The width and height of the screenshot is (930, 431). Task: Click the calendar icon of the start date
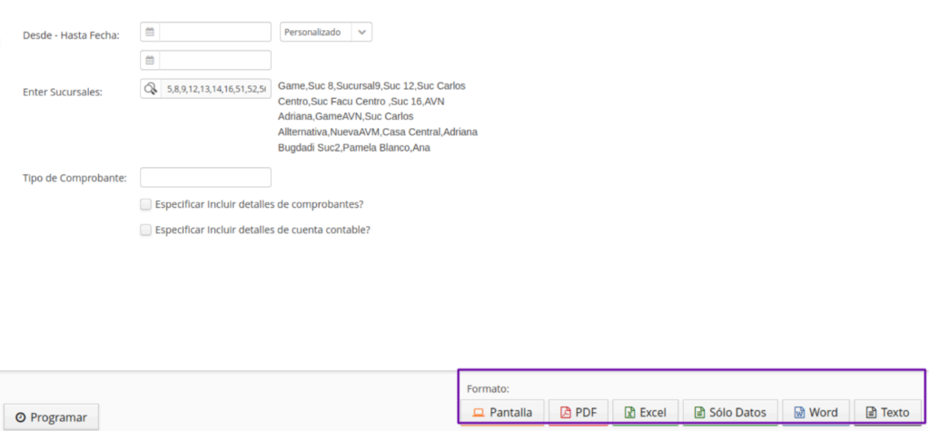click(151, 32)
